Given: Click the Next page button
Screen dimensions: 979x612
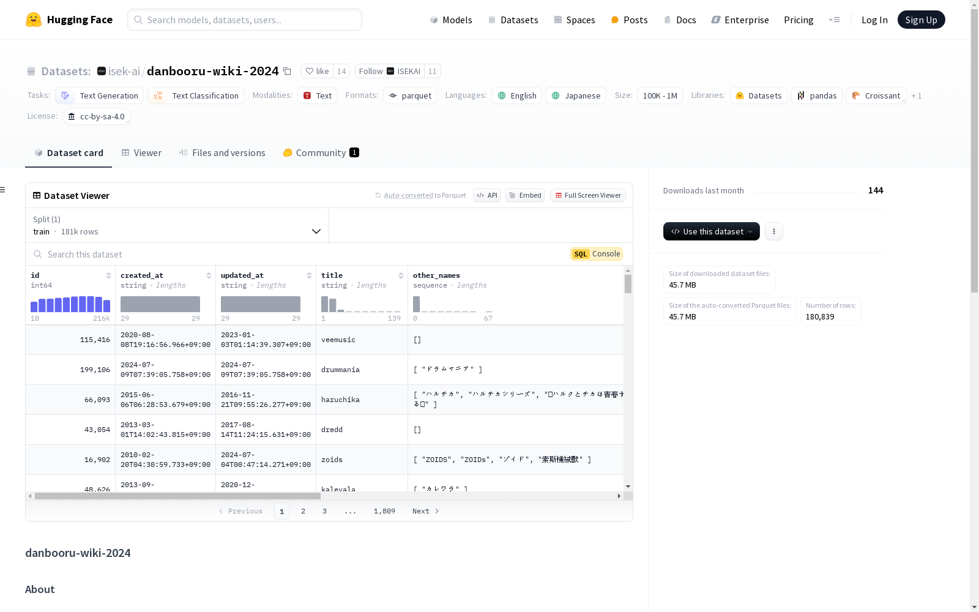Looking at the screenshot, I should click(425, 511).
